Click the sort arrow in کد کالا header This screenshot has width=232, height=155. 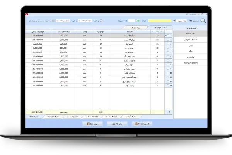click(152, 31)
